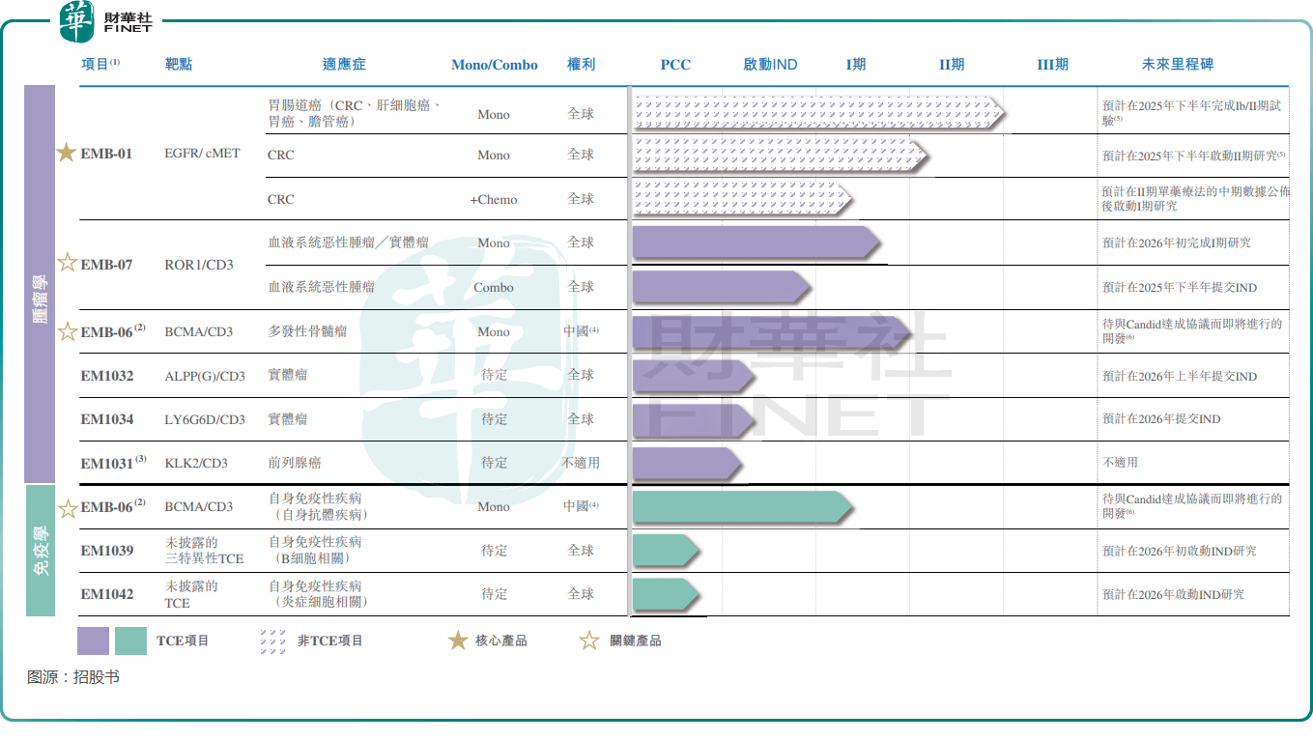Click the 前列腺癌 indication cell
Screen dimensions: 1313x741
[x=295, y=463]
